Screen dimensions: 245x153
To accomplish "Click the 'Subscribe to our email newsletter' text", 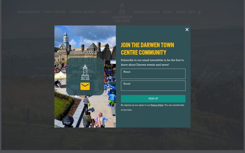I will click(x=152, y=62).
